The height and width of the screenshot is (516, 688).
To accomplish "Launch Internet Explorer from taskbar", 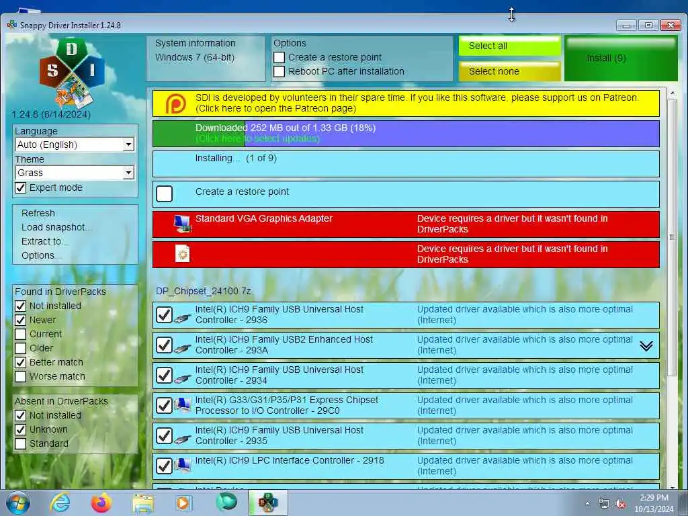I will coord(60,503).
